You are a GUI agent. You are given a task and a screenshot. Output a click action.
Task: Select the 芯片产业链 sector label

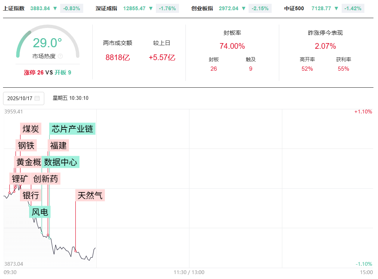pyautogui.click(x=72, y=129)
